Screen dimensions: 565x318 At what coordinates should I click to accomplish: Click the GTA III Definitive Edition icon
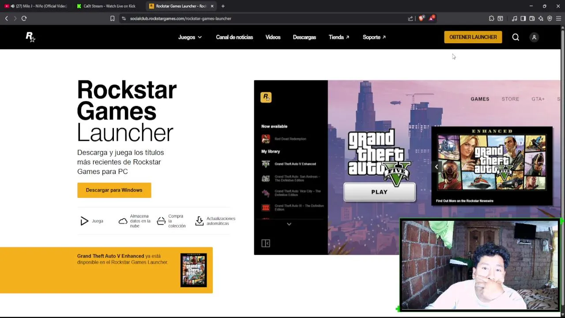point(266,208)
